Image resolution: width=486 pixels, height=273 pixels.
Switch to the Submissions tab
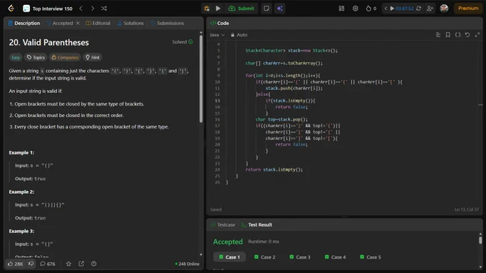pos(167,23)
